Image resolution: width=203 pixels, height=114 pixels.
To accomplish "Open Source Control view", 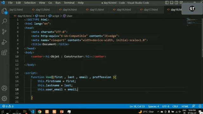I will [x=4, y=32].
